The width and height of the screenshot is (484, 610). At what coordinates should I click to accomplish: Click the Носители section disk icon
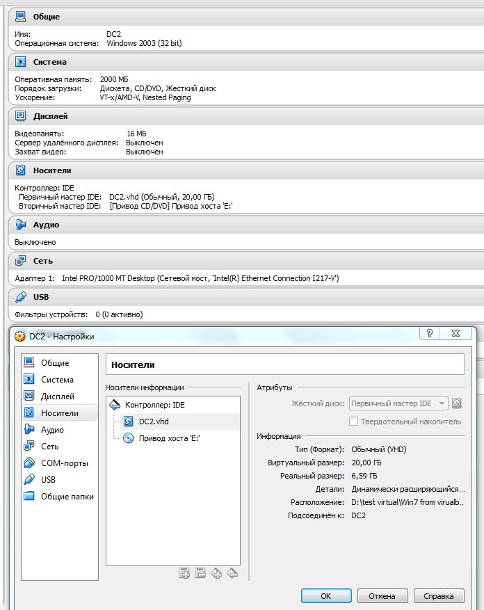click(20, 170)
